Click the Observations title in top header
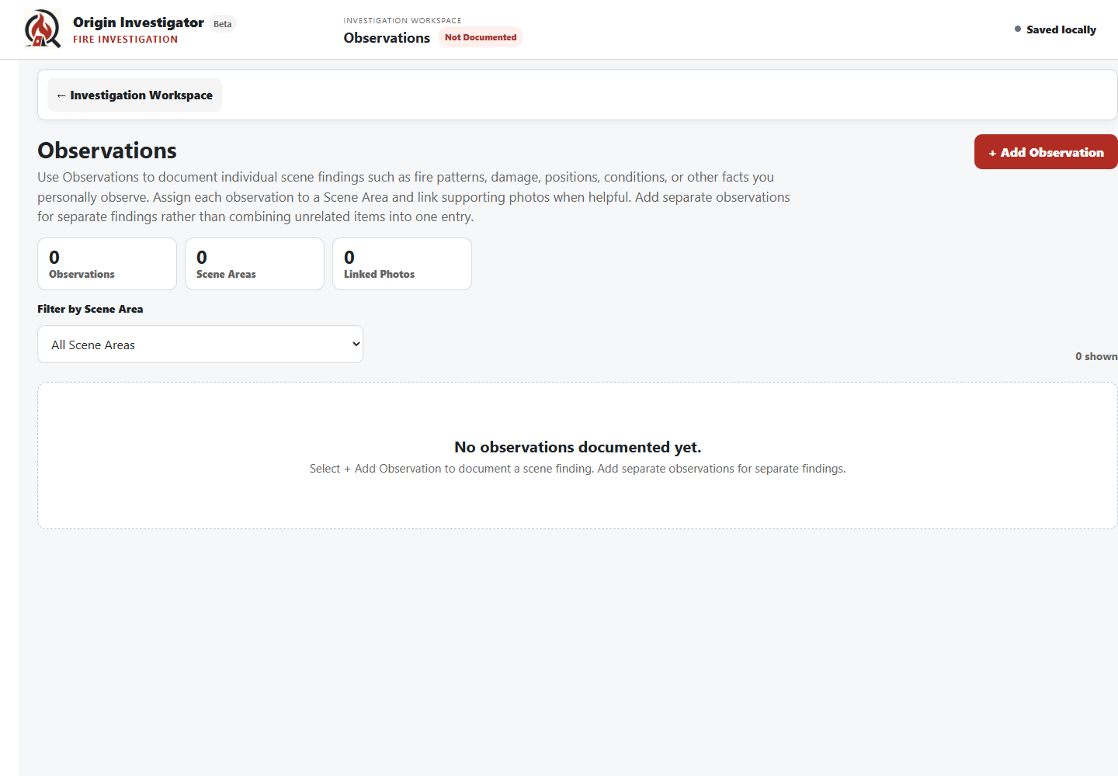Viewport: 1118px width, 776px height. (387, 38)
